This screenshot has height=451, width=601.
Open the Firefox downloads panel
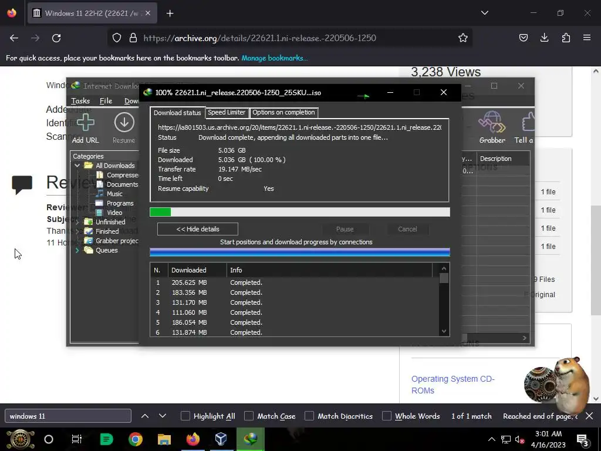pyautogui.click(x=544, y=38)
